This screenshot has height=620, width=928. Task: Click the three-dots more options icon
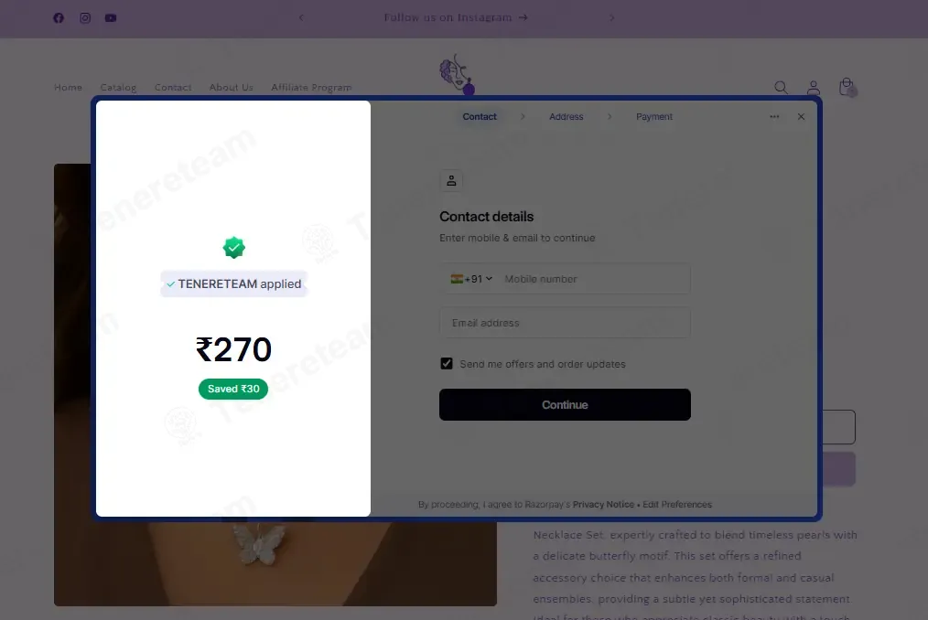point(774,116)
